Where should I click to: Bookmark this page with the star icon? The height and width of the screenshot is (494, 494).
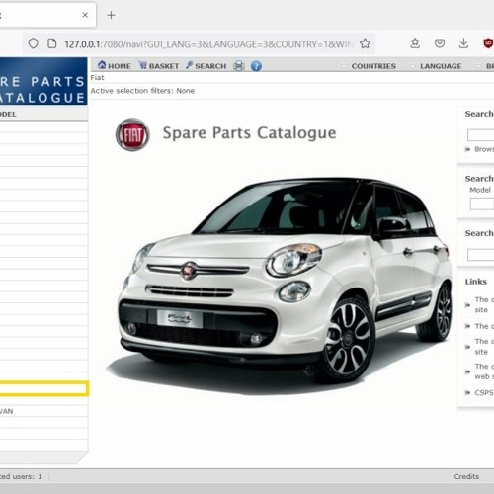click(x=365, y=43)
